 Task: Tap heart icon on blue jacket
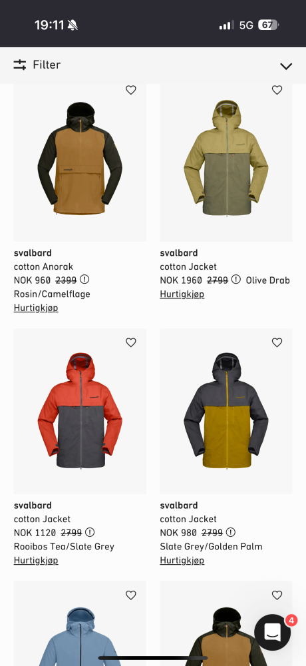131,595
